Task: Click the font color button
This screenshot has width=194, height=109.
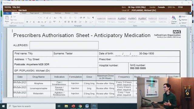Action: tap(59, 22)
